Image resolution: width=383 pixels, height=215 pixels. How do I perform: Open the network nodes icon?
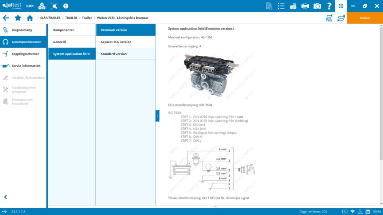[54, 6]
